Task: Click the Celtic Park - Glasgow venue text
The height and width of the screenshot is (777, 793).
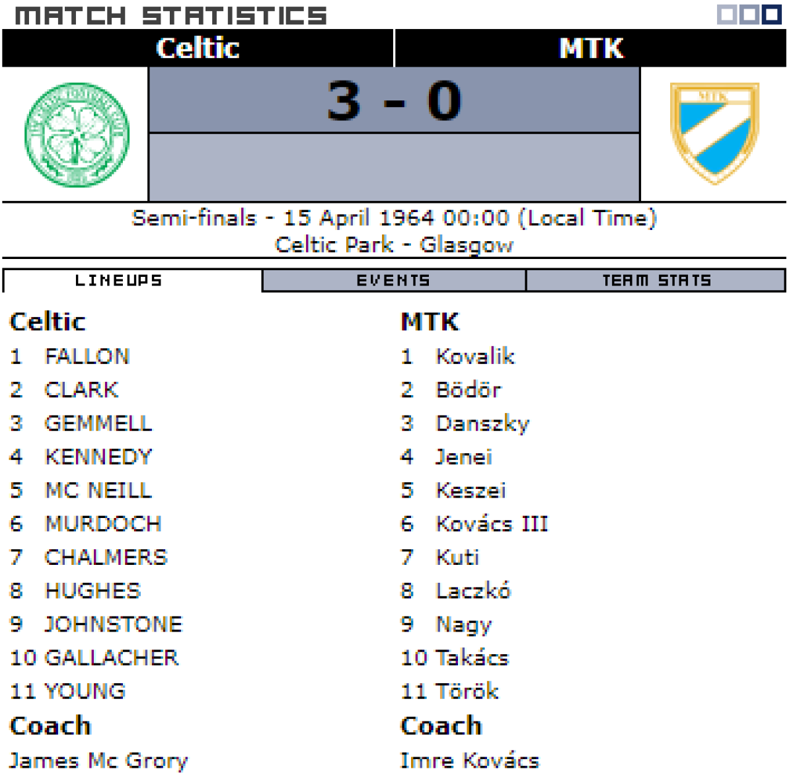Action: coord(394,244)
